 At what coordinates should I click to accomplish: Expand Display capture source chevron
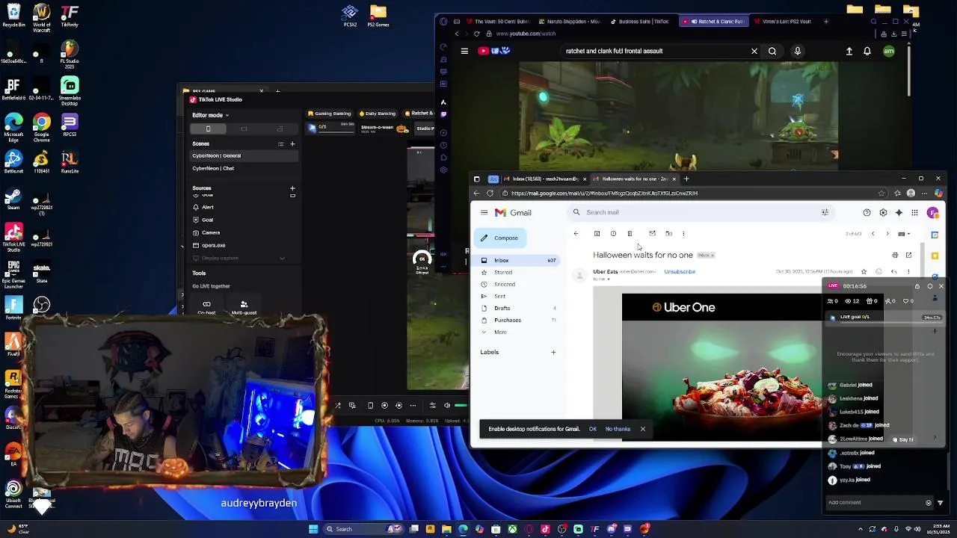tap(282, 259)
